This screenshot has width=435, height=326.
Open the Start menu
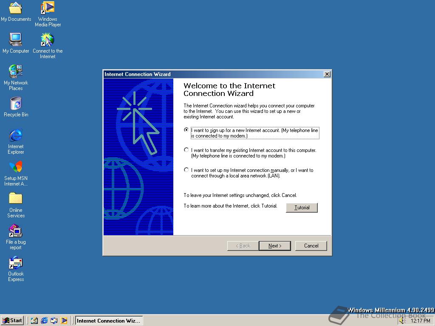(x=12, y=320)
